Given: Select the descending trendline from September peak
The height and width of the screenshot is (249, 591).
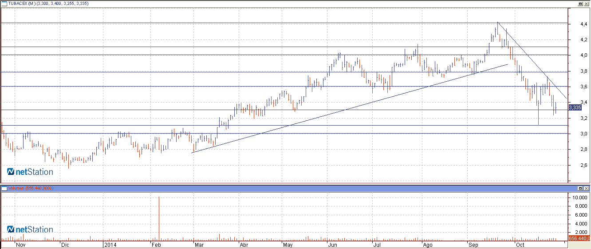Looking at the screenshot, I should (x=532, y=60).
